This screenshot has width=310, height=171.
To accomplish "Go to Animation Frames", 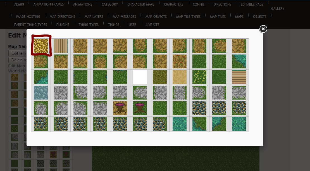I will [x=48, y=4].
